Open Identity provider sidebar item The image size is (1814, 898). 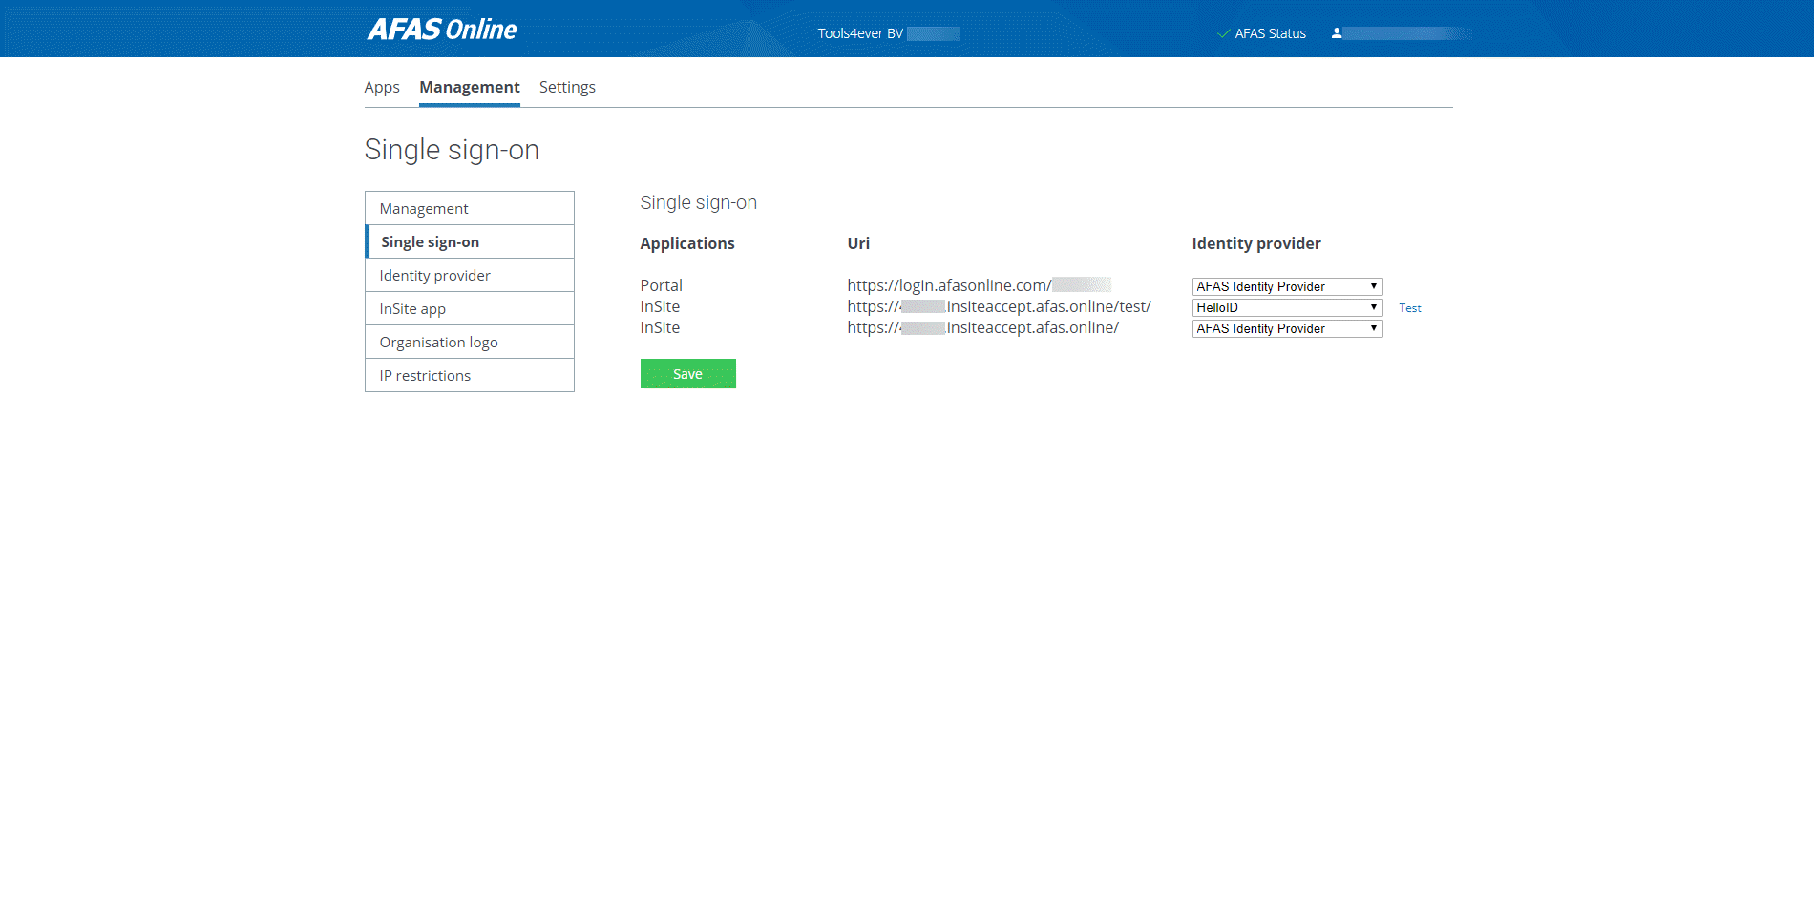[x=470, y=275]
